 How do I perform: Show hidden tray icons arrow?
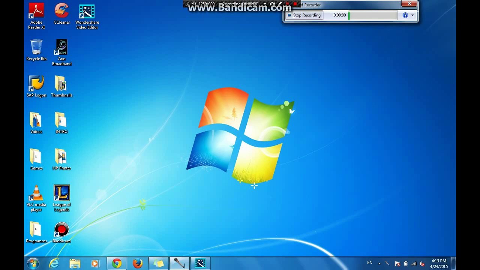click(379, 264)
